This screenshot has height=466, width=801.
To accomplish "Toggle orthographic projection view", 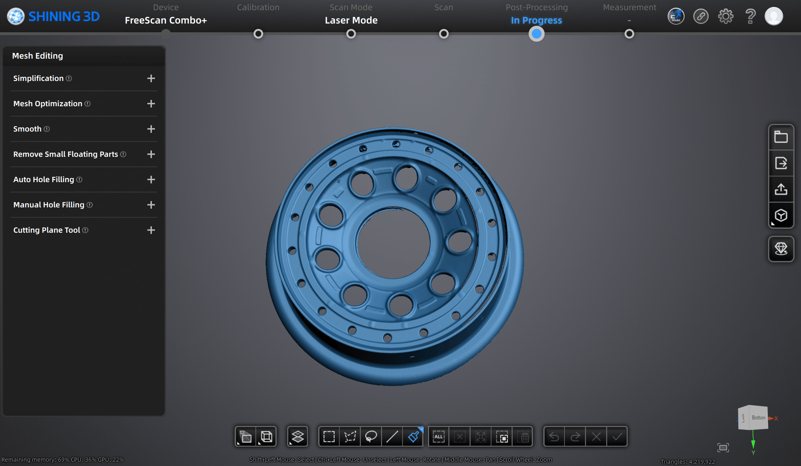I will [266, 436].
